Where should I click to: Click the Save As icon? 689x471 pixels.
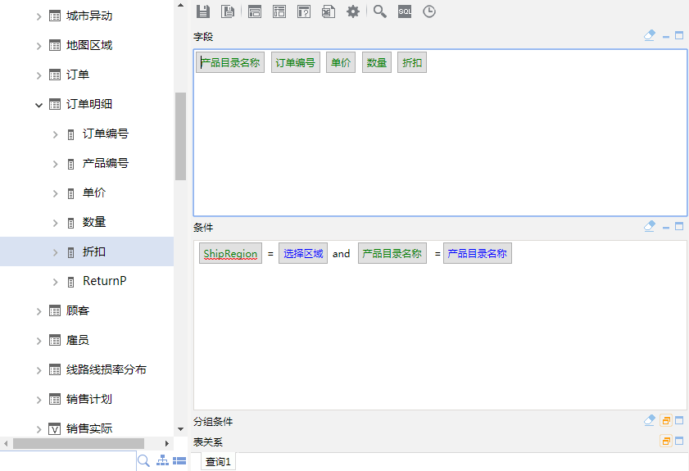pyautogui.click(x=228, y=11)
